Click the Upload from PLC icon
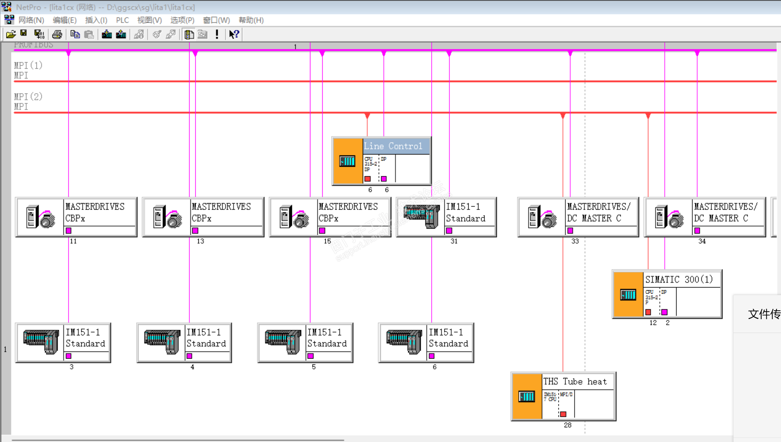This screenshot has width=781, height=442. (x=121, y=34)
